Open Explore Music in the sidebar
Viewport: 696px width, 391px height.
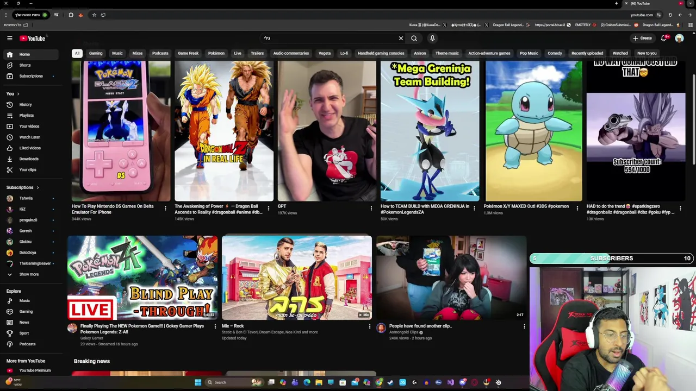[30, 300]
